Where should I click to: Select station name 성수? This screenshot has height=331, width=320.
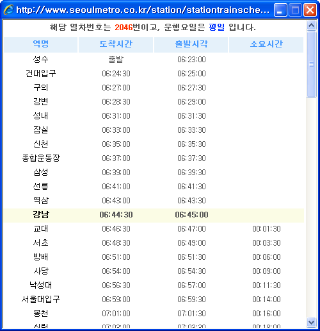pyautogui.click(x=40, y=59)
